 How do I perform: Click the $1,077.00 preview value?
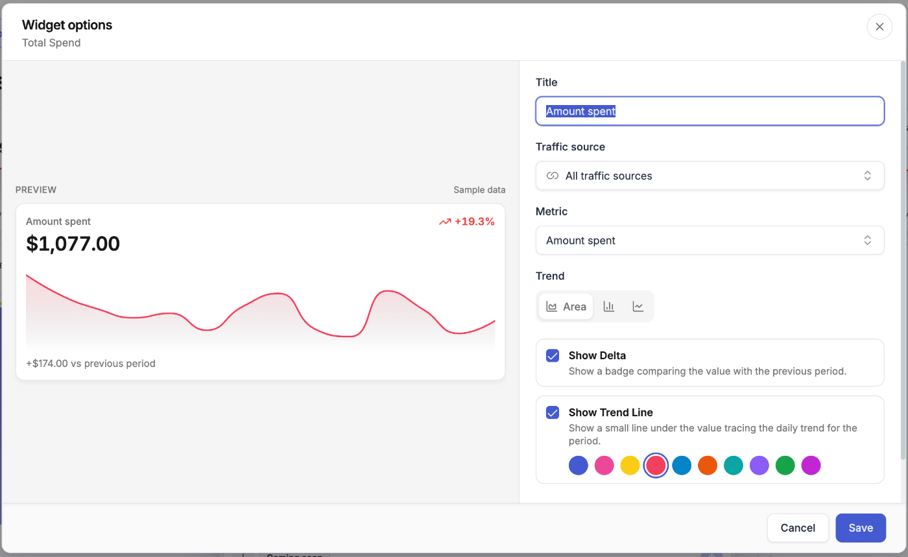[x=73, y=244]
